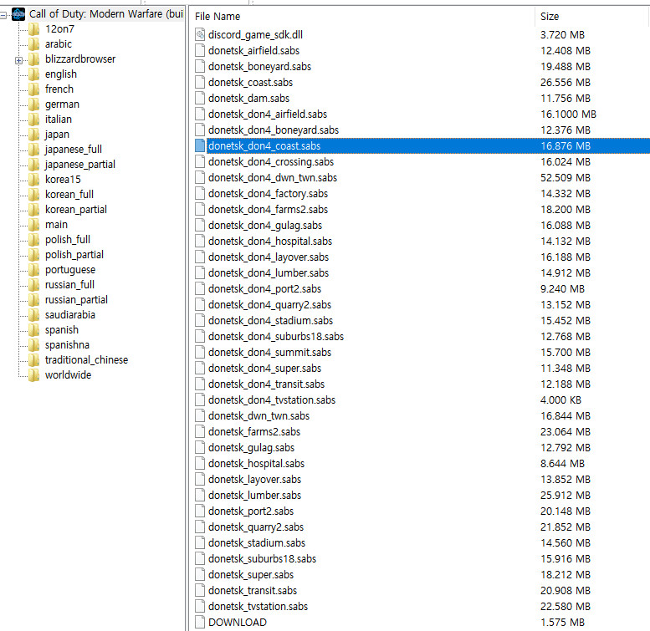This screenshot has width=650, height=631.
Task: Collapse the Call of Duty root tree node
Action: (x=5, y=14)
